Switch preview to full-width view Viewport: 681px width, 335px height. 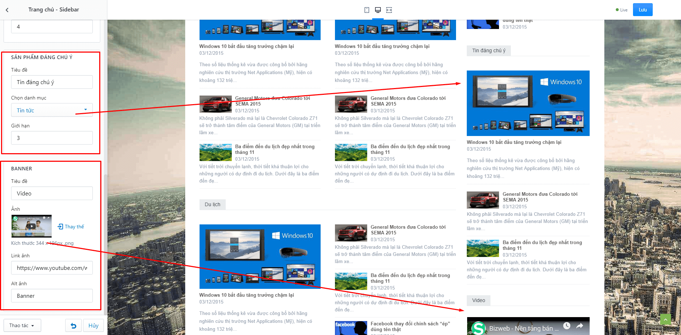pyautogui.click(x=389, y=10)
